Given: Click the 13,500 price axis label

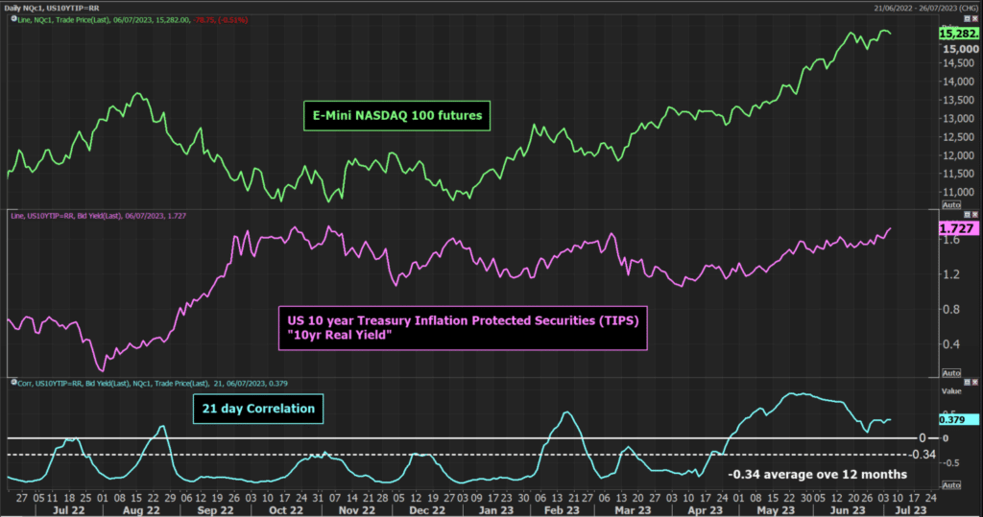Looking at the screenshot, I should pos(959,101).
